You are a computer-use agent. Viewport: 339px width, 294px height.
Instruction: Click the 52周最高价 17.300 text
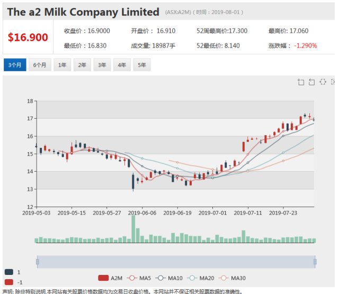click(222, 31)
